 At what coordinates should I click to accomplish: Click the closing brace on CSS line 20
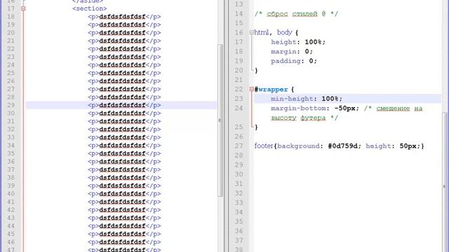tap(256, 70)
